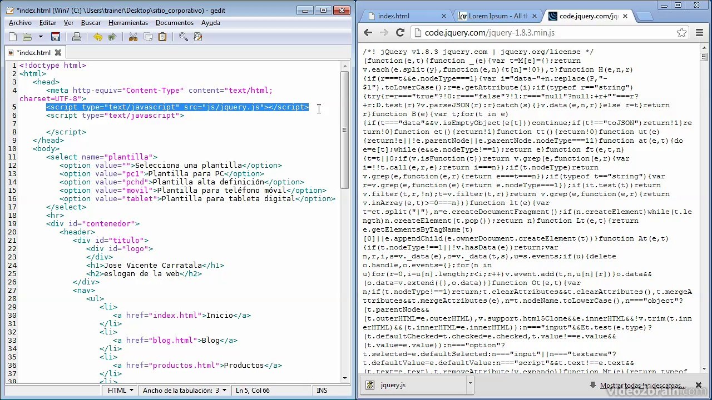Close the index.html tab in gedit
The height and width of the screenshot is (400, 712).
(x=57, y=52)
